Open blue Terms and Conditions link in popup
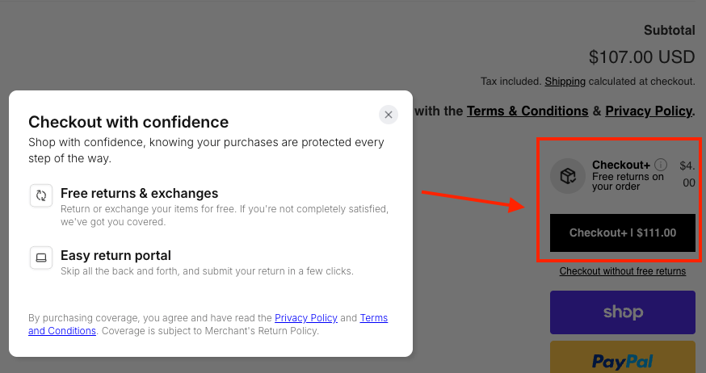The width and height of the screenshot is (706, 373). click(208, 324)
